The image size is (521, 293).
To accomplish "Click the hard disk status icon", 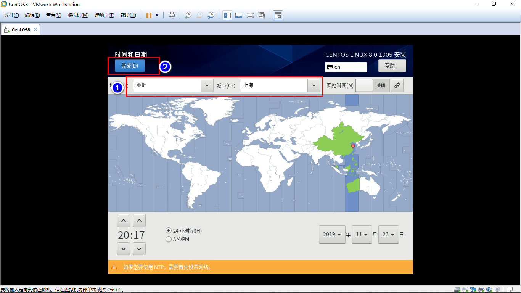I will point(457,290).
